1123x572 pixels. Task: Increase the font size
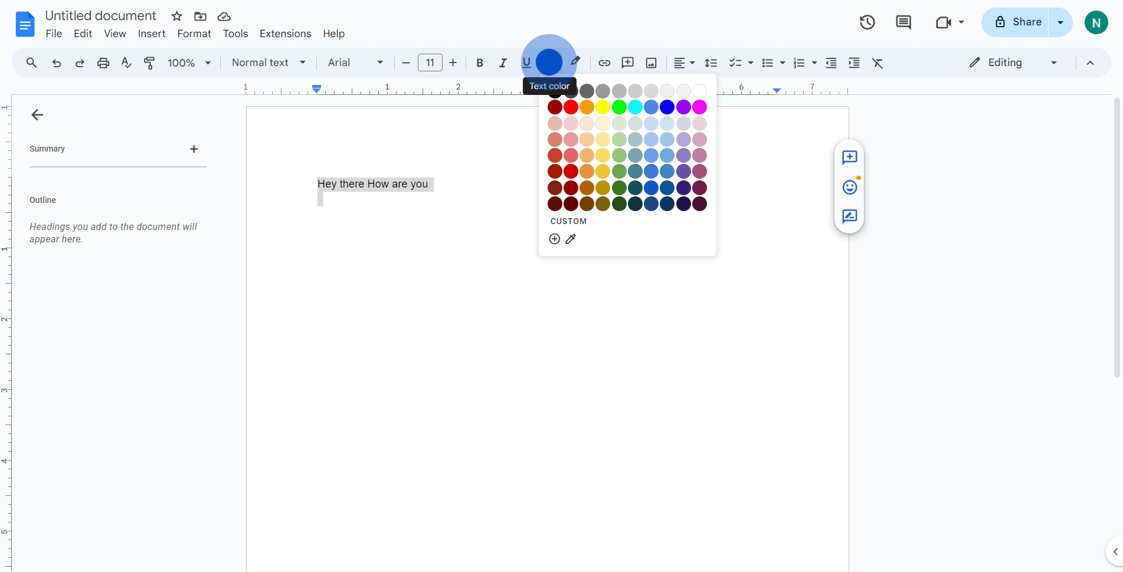coord(453,63)
